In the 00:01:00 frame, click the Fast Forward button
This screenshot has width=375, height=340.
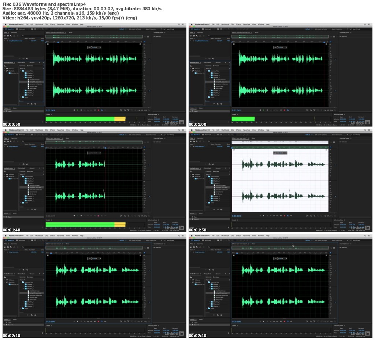[278, 110]
